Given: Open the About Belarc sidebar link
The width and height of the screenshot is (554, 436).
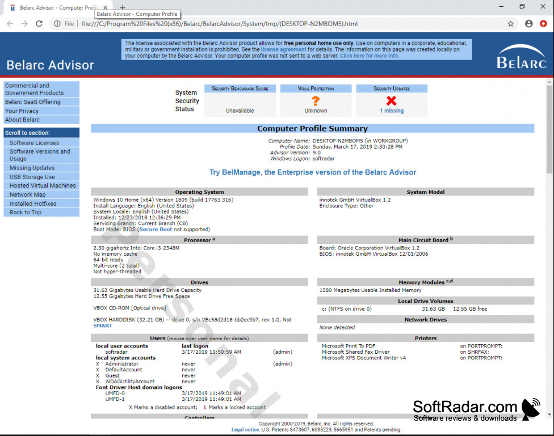Looking at the screenshot, I should [x=41, y=120].
